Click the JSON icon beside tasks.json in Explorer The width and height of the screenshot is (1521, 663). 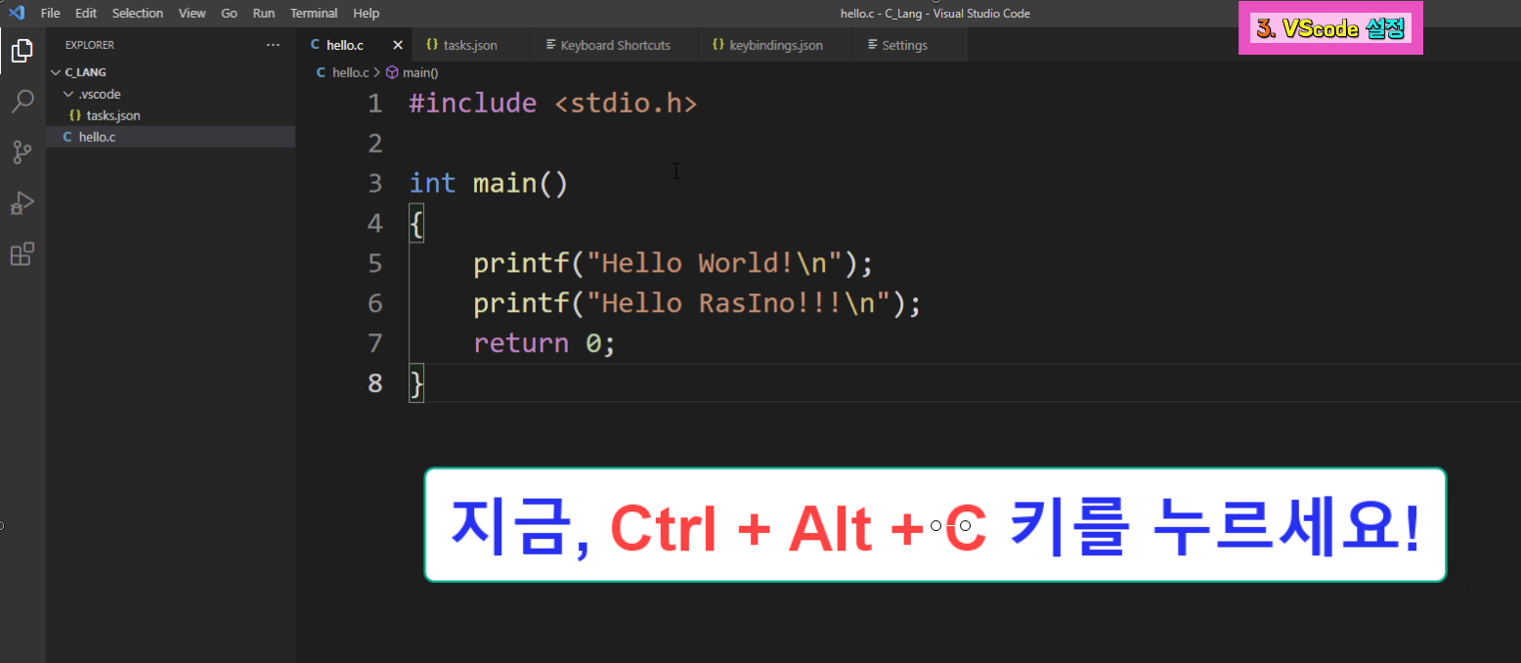(75, 115)
